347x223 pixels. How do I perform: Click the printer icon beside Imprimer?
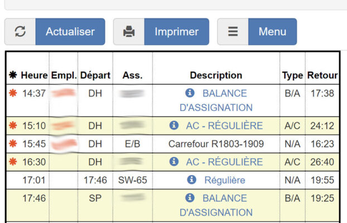point(129,32)
